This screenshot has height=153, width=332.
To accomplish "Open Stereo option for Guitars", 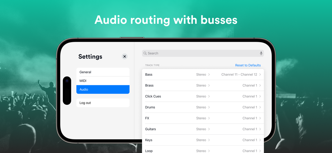I will 203,129.
